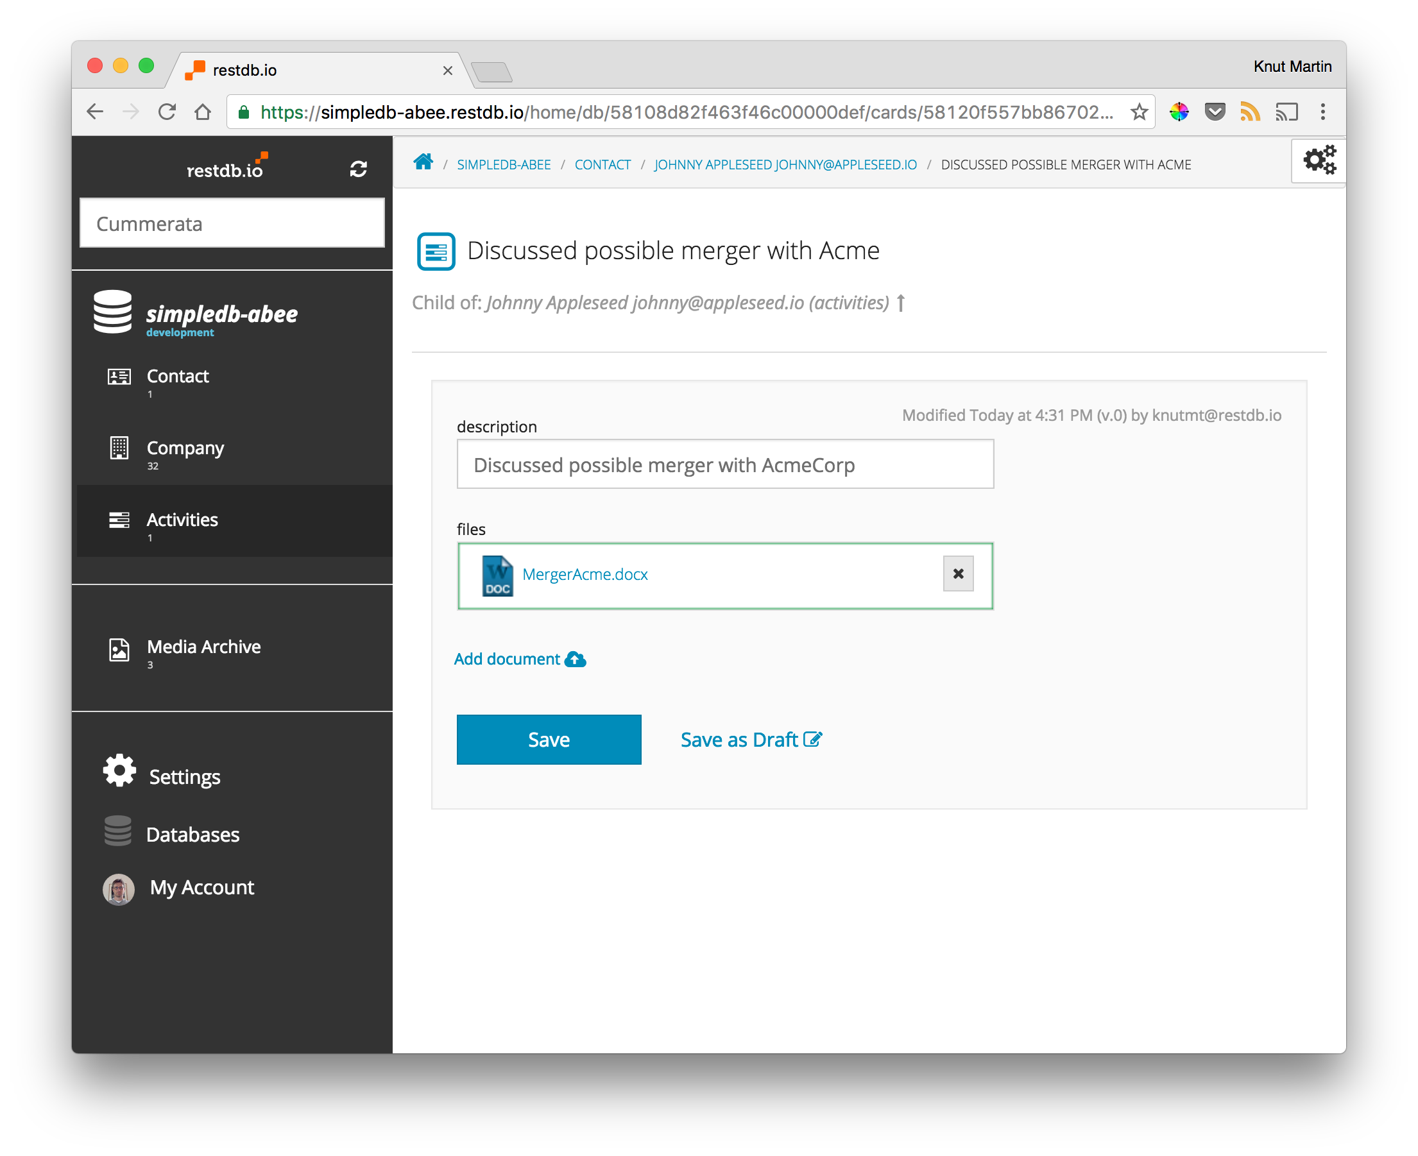Click the Add document link

[520, 659]
